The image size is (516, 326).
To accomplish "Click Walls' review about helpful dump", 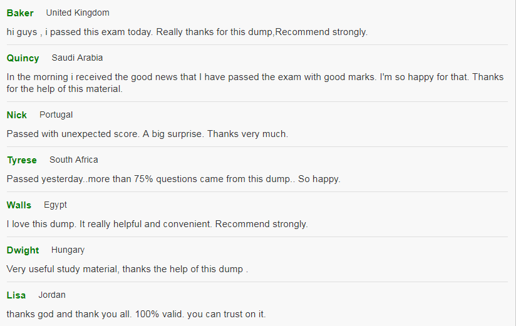I will click(x=157, y=224).
